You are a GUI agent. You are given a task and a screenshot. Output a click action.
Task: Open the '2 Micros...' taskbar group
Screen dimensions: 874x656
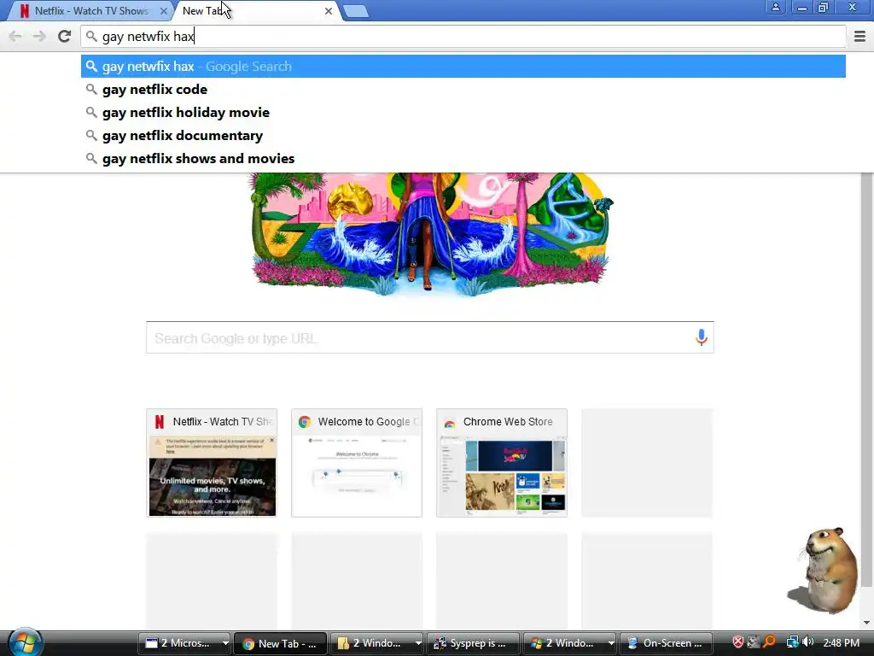(x=179, y=643)
